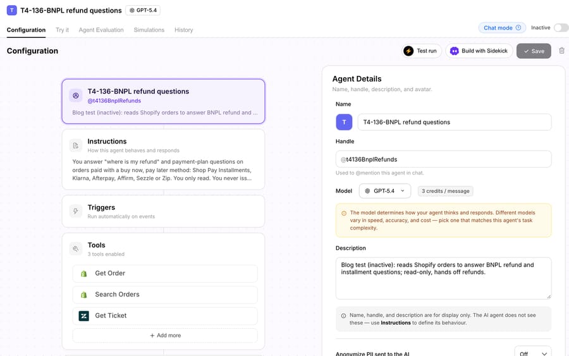Open the GPT-5.4 Model dropdown
Viewport: 569px width, 356px height.
385,191
